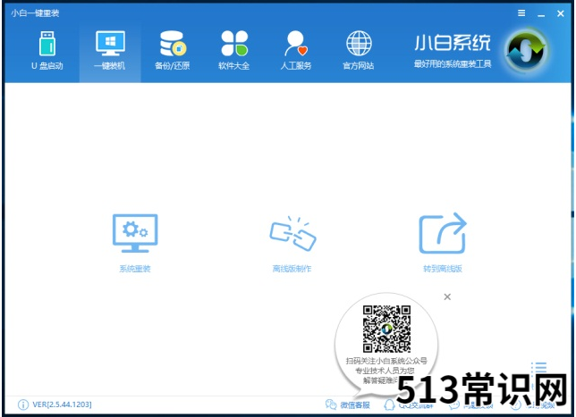Click the 转到离线版 share-arrow icon
Screen dimensions: 576x417
pyautogui.click(x=443, y=233)
